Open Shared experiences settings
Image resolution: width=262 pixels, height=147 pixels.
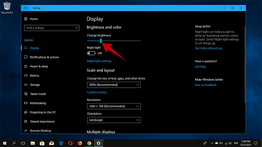42,121
